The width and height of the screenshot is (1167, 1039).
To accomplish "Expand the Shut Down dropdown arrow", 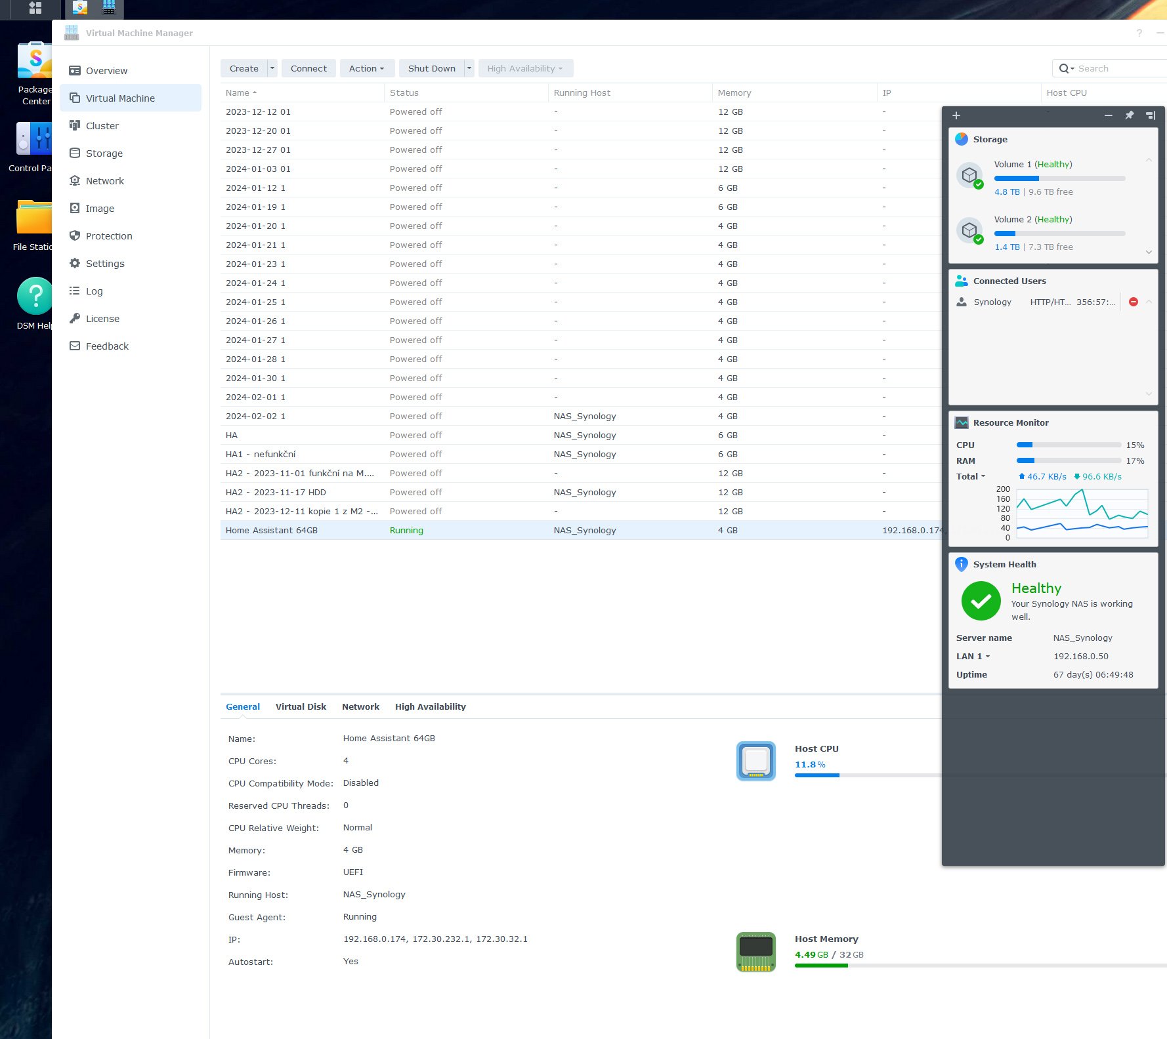I will click(469, 68).
